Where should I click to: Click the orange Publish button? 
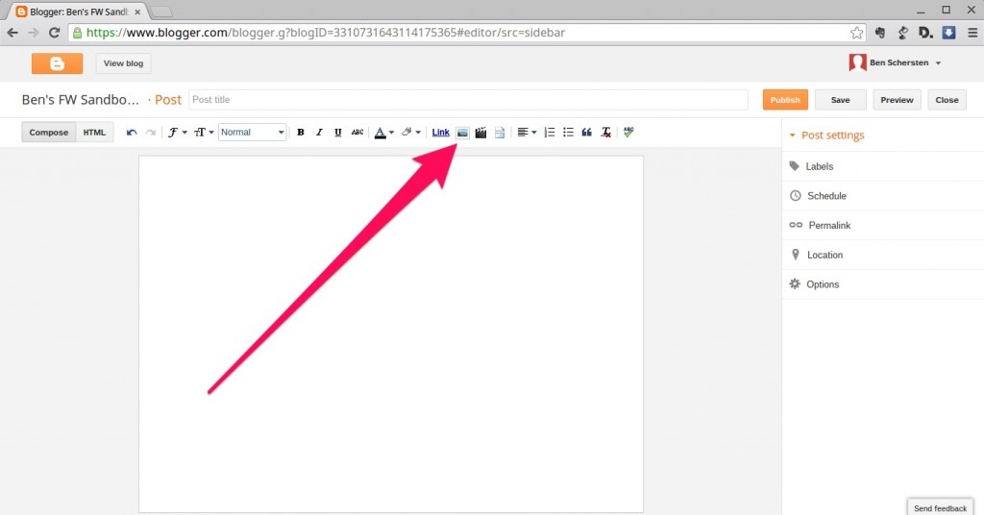785,100
